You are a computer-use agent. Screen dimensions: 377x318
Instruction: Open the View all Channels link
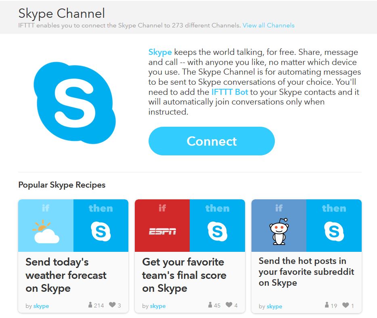(x=268, y=25)
